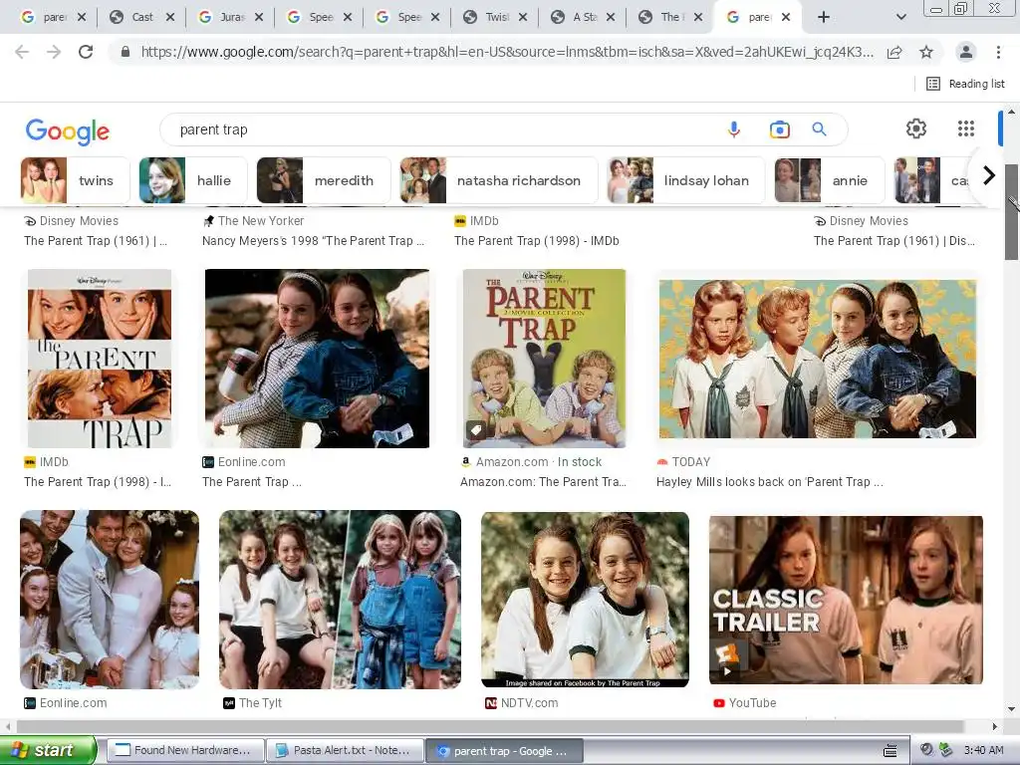The height and width of the screenshot is (765, 1020).
Task: Expand the tab search dropdown arrow
Action: pyautogui.click(x=900, y=17)
